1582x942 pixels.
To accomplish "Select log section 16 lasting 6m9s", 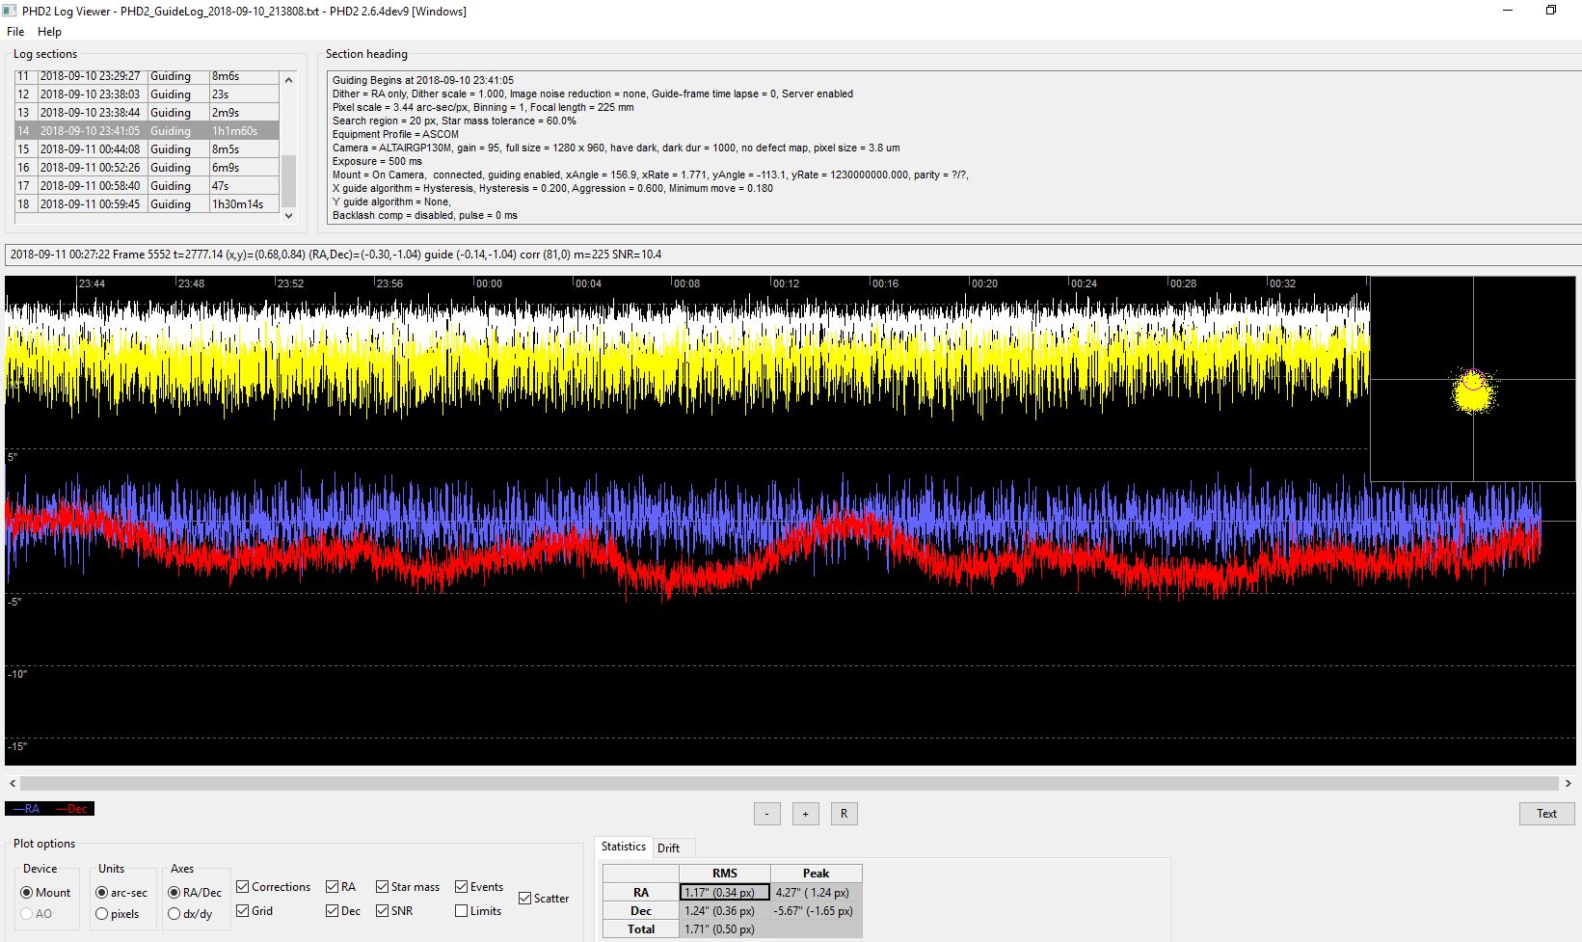I will pos(147,168).
